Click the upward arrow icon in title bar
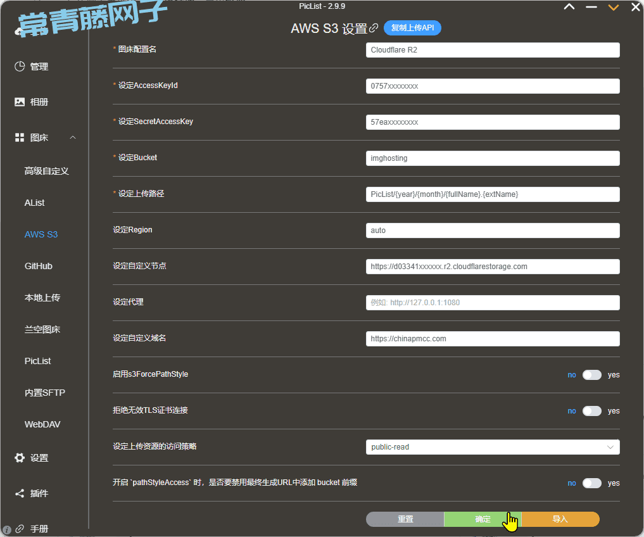This screenshot has width=644, height=537. [569, 6]
